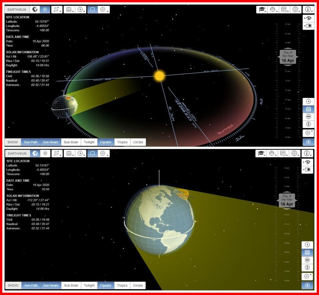Enable Twilight in the 16:04 view
The width and height of the screenshot is (319, 295).
[89, 286]
